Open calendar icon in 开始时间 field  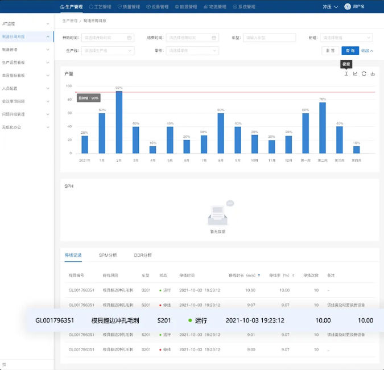click(130, 38)
